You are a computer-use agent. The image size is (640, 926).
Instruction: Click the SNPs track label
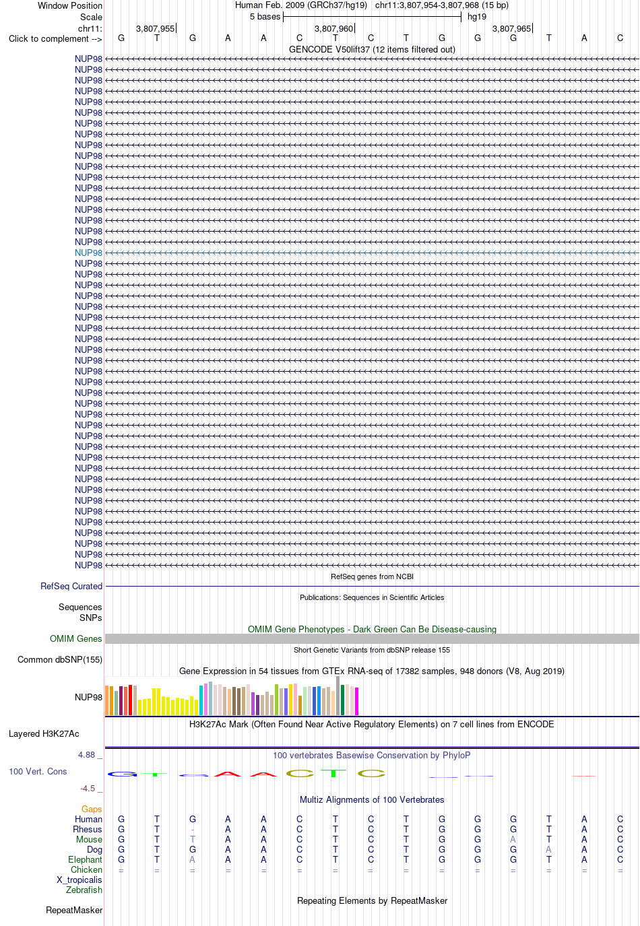point(91,618)
